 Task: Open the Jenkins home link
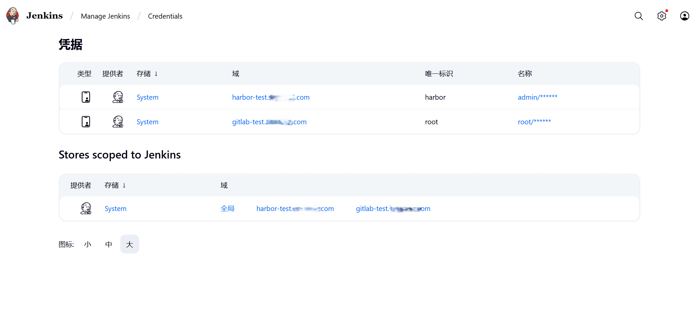(44, 16)
